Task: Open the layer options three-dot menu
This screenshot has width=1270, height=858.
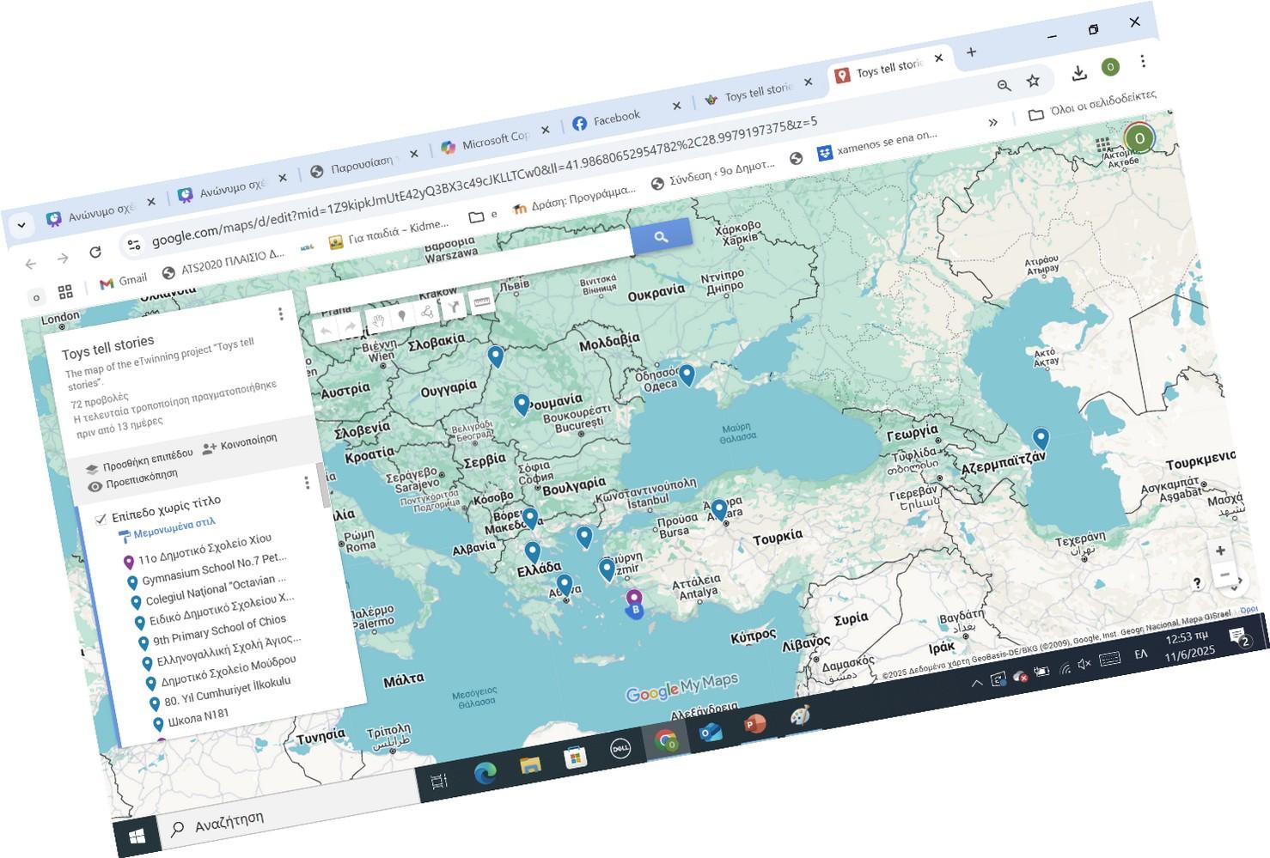Action: 307,483
